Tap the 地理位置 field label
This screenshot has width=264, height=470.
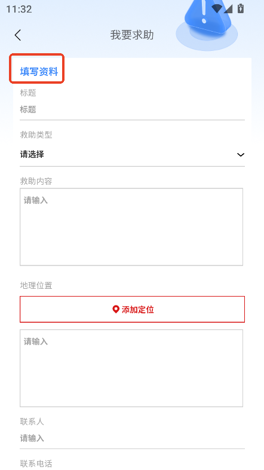click(x=36, y=286)
